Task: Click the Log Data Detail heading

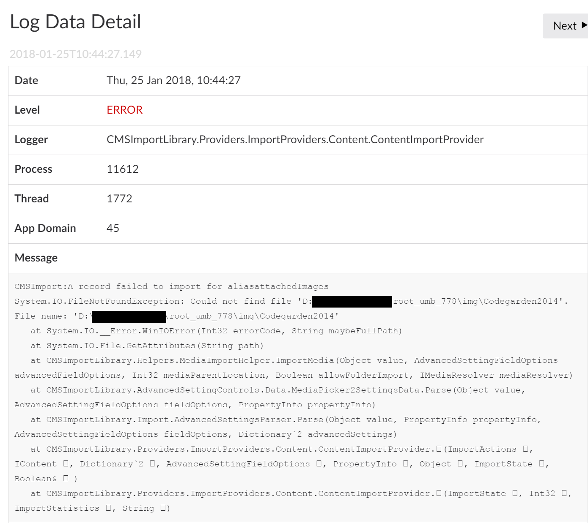Action: coord(75,22)
